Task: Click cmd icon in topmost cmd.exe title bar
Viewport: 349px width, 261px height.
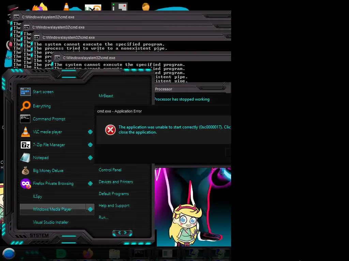Action: (16, 17)
